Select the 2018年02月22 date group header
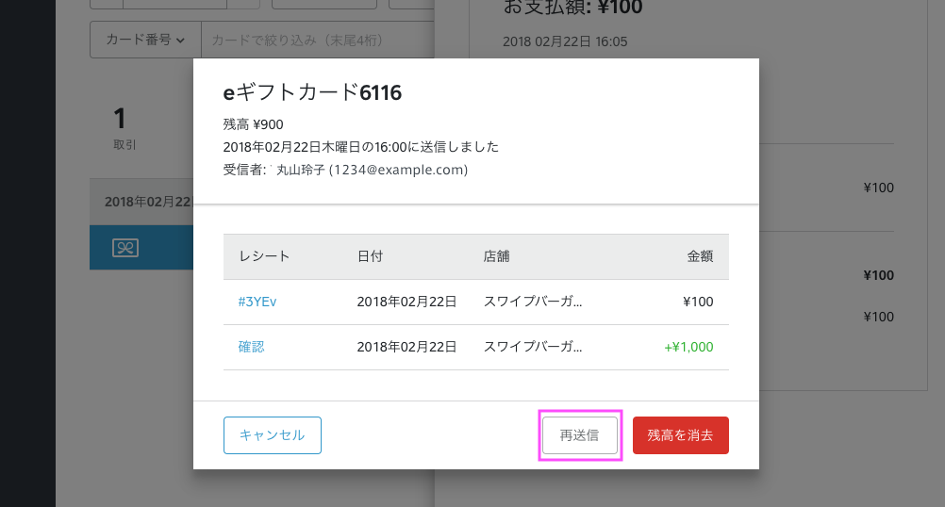The image size is (945, 507). 147,202
